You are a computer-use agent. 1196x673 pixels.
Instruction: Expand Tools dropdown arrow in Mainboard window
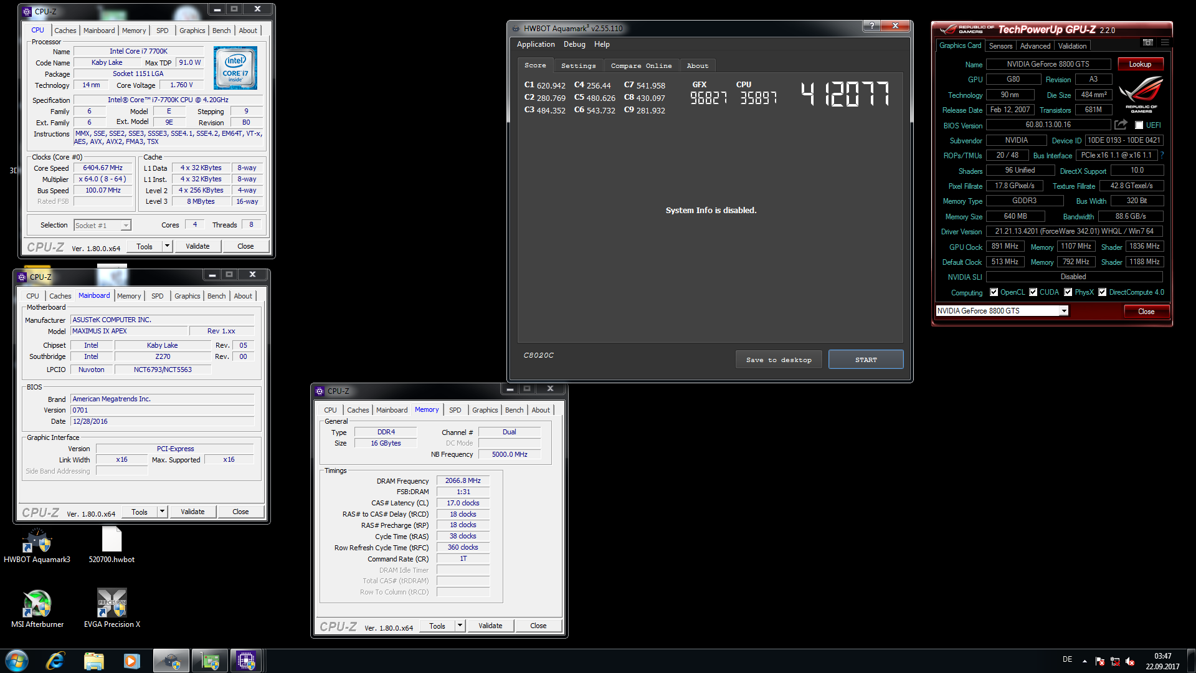click(162, 512)
